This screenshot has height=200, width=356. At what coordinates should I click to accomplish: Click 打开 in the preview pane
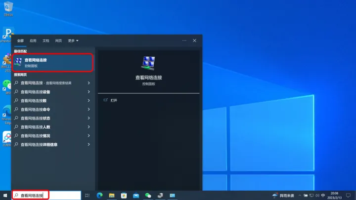tap(114, 100)
